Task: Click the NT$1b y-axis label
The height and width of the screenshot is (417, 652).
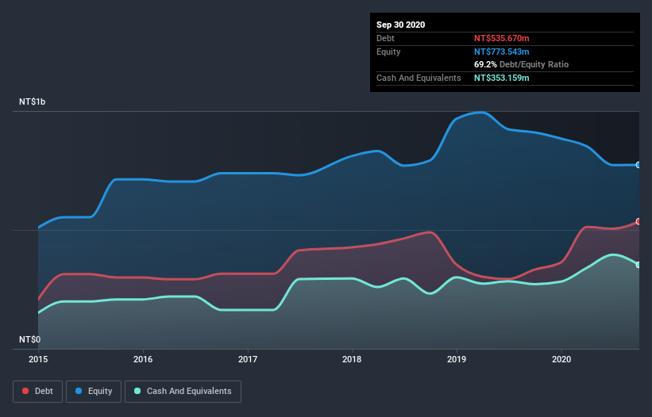Action: click(x=32, y=101)
